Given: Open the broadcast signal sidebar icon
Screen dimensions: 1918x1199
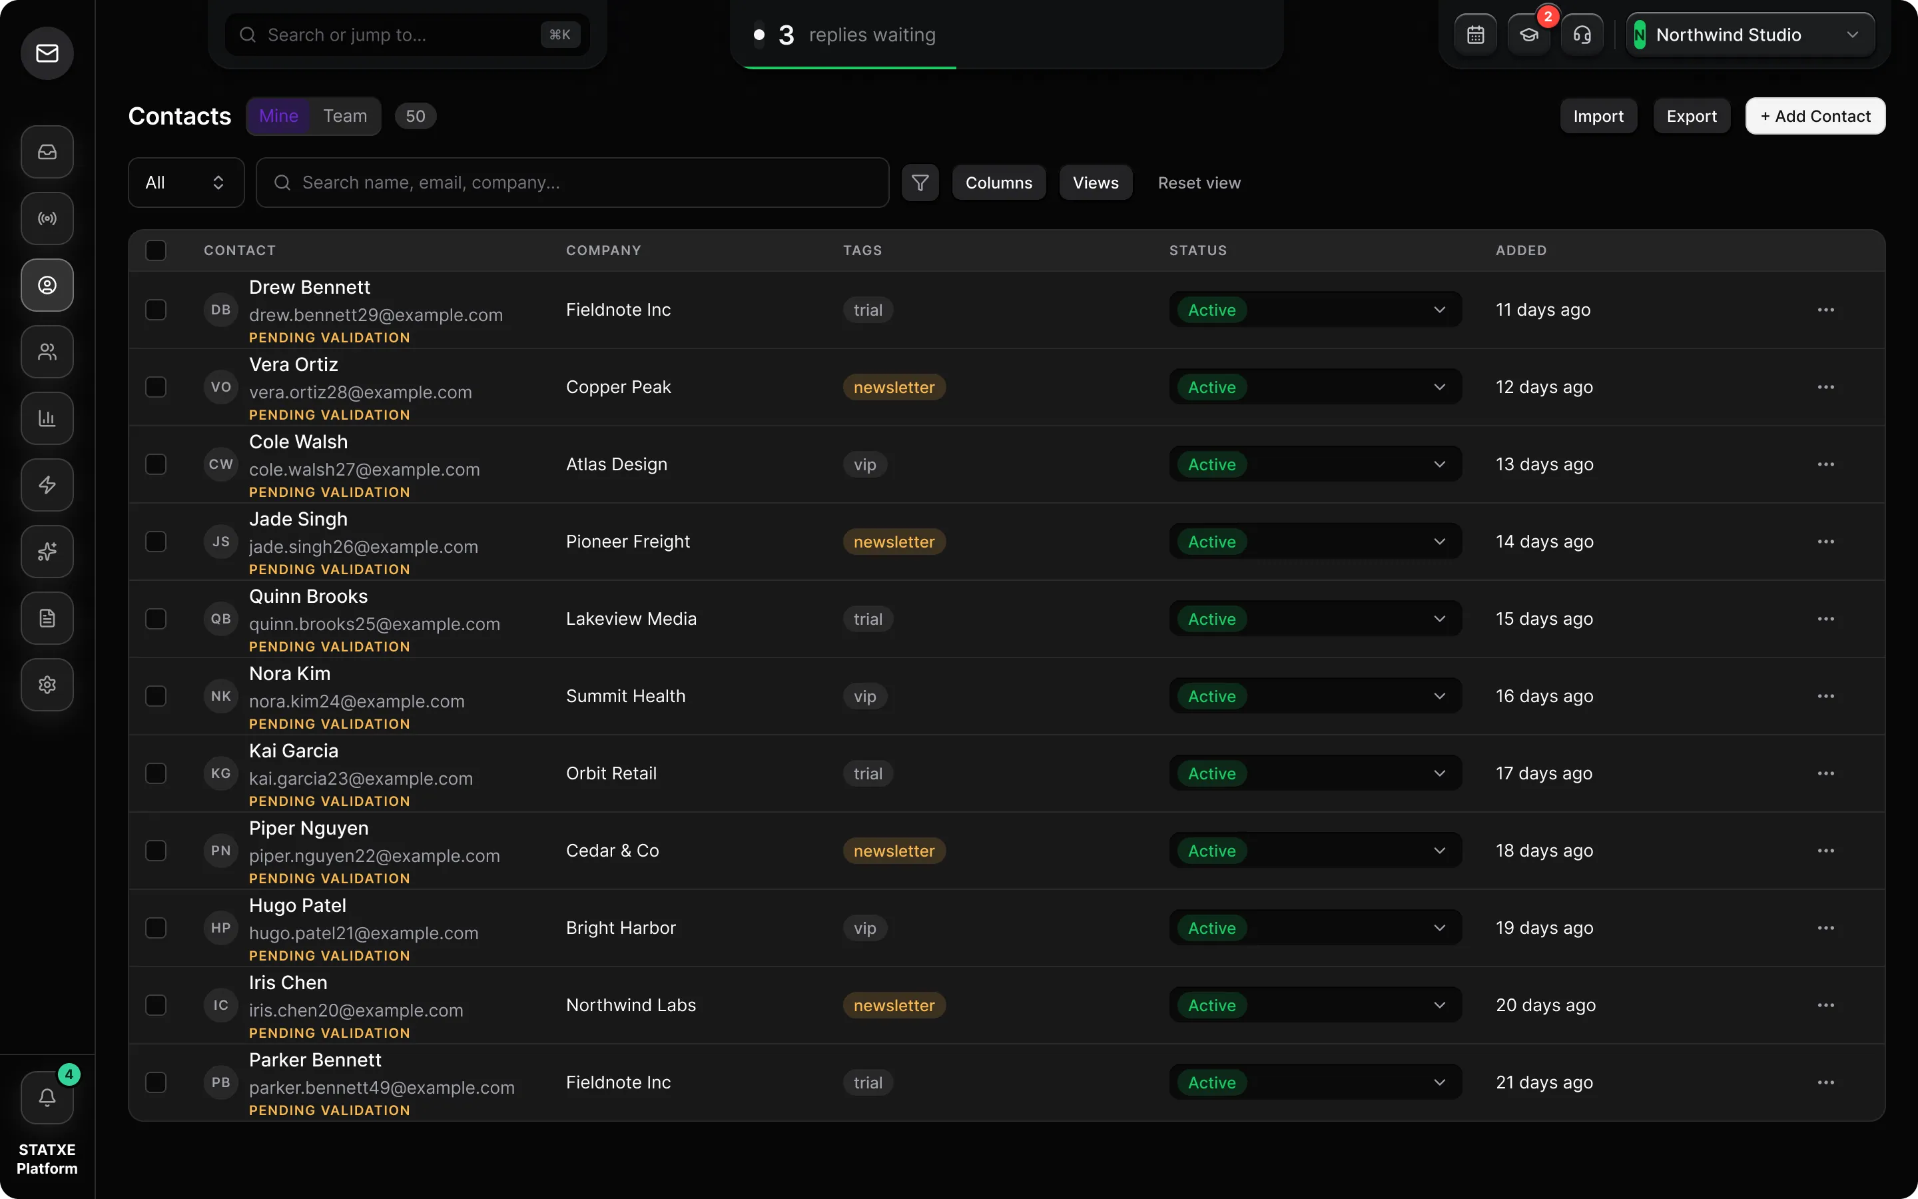Looking at the screenshot, I should point(47,218).
